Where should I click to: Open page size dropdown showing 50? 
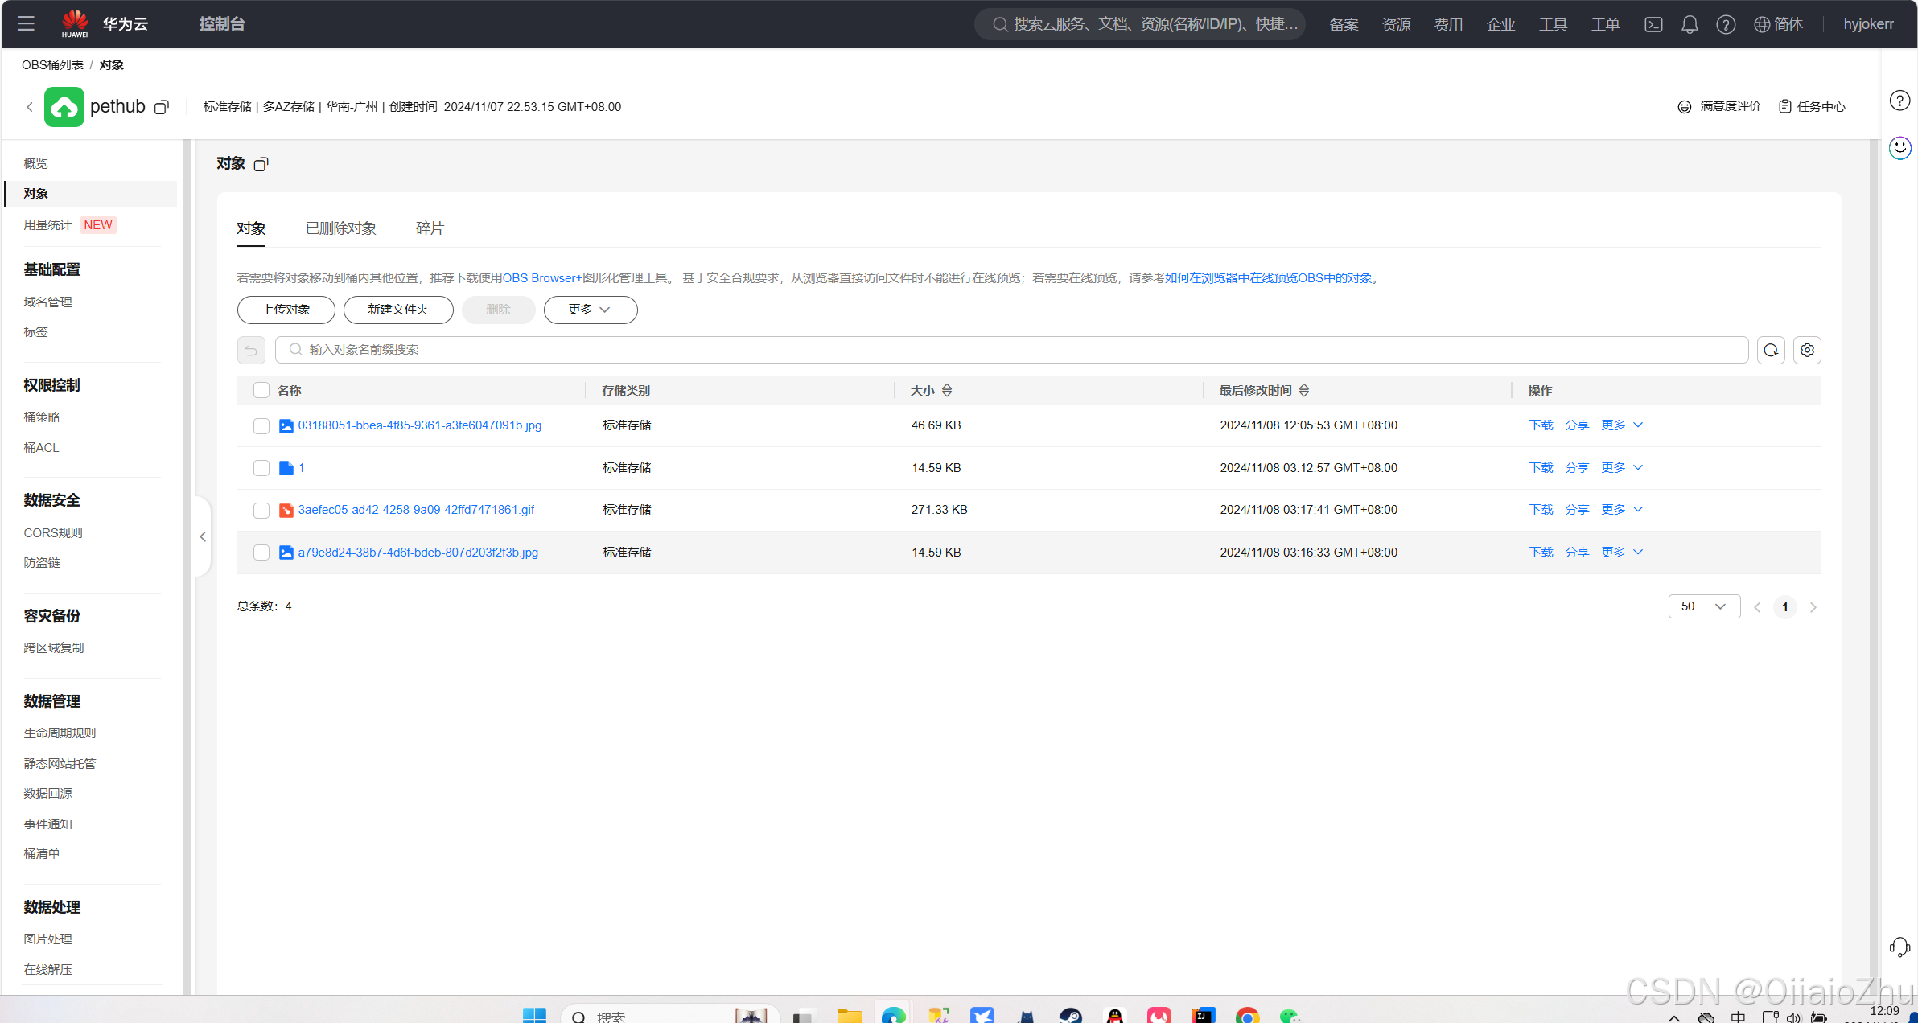1703,606
